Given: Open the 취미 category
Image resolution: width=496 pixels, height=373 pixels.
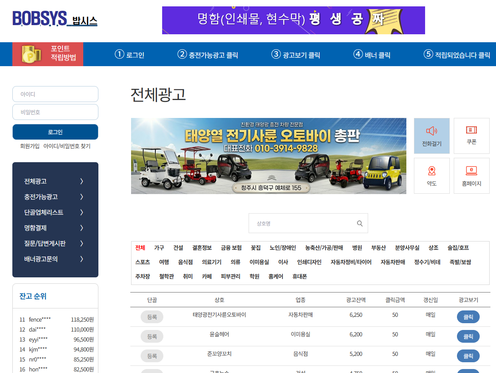Looking at the screenshot, I should [188, 277].
